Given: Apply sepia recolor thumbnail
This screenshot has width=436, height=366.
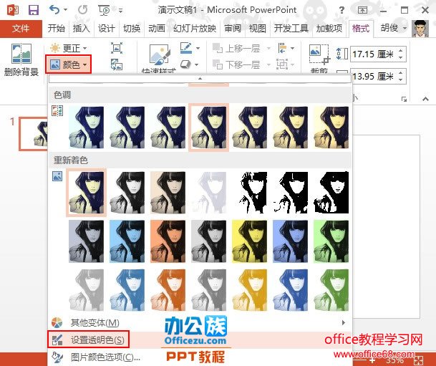Looking at the screenshot, I should 168,193.
